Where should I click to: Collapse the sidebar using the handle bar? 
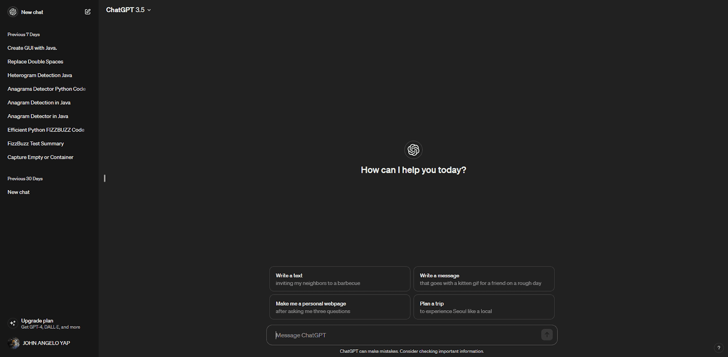tap(105, 178)
